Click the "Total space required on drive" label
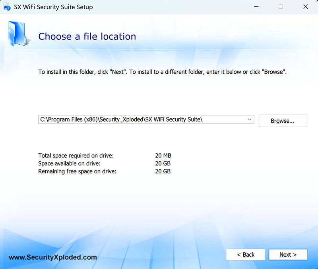 coord(76,156)
